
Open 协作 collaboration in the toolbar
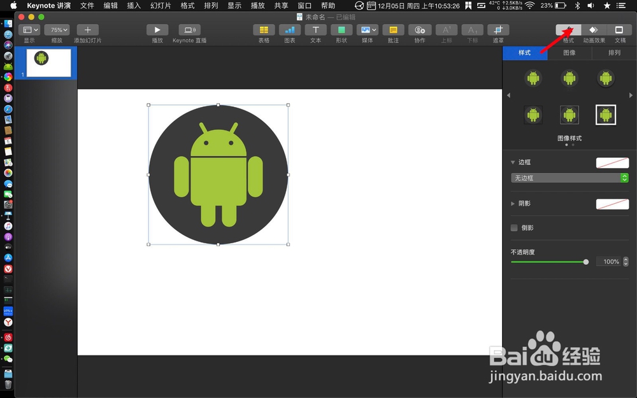click(420, 30)
